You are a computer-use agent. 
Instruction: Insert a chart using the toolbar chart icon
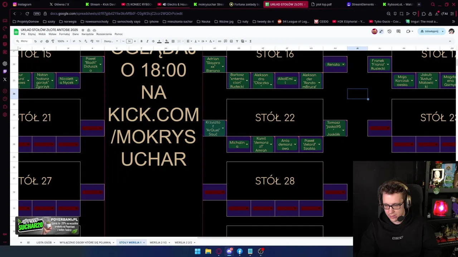(231, 41)
